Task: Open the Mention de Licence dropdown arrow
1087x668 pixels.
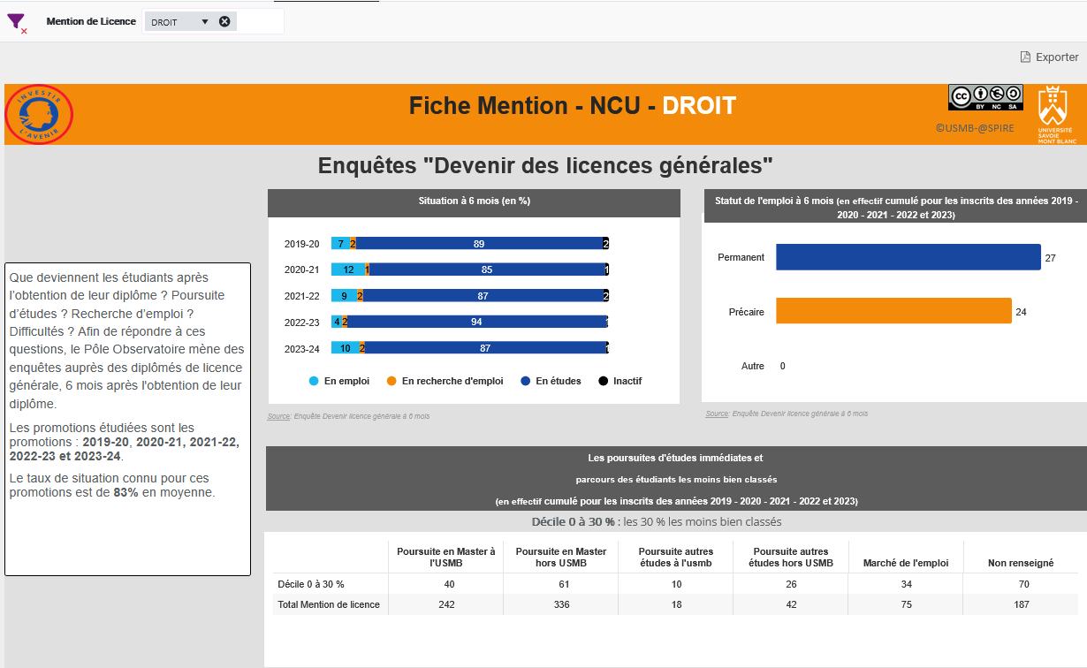Action: (205, 22)
